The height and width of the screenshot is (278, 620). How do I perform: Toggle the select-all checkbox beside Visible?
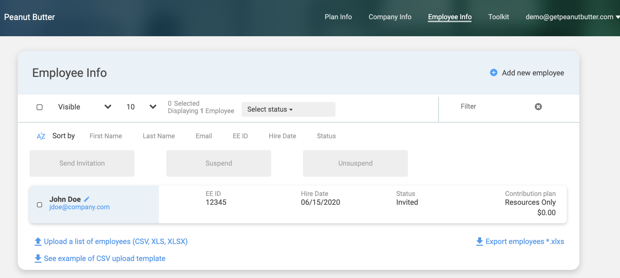pos(40,107)
